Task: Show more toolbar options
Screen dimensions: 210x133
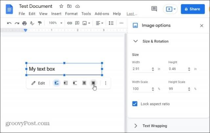Action: coord(121,23)
